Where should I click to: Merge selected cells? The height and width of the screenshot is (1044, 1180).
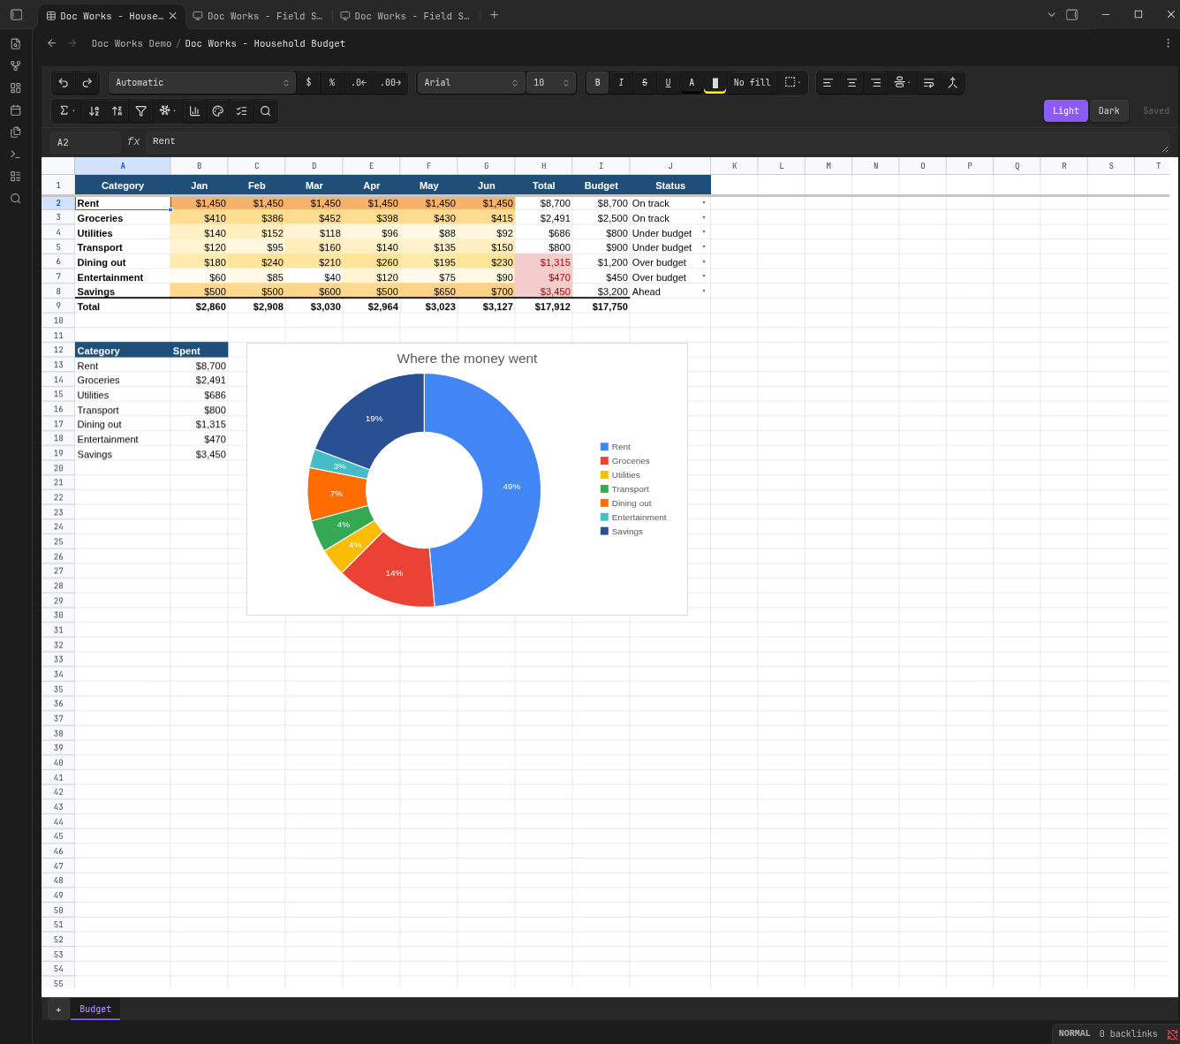click(x=953, y=83)
